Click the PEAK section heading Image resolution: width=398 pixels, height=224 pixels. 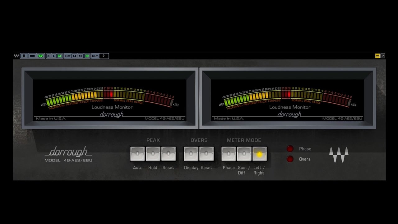pyautogui.click(x=153, y=140)
